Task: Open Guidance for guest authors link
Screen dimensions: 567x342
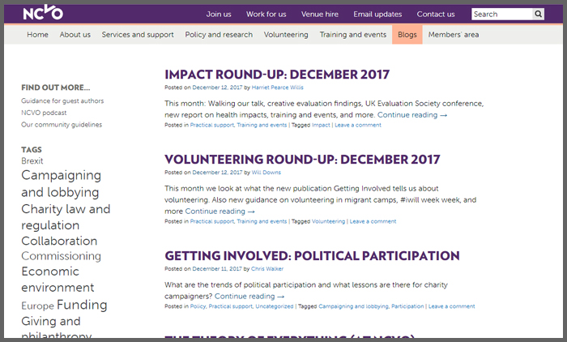Action: coord(62,100)
